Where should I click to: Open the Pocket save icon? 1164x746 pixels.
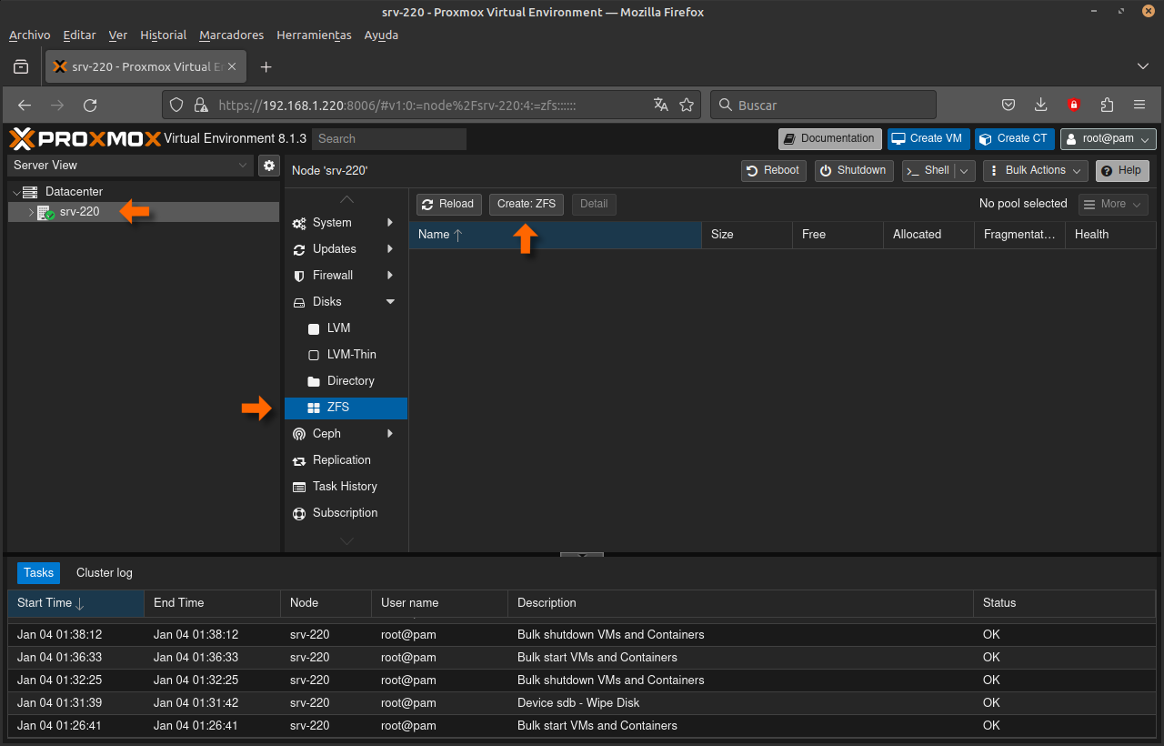click(x=1008, y=105)
